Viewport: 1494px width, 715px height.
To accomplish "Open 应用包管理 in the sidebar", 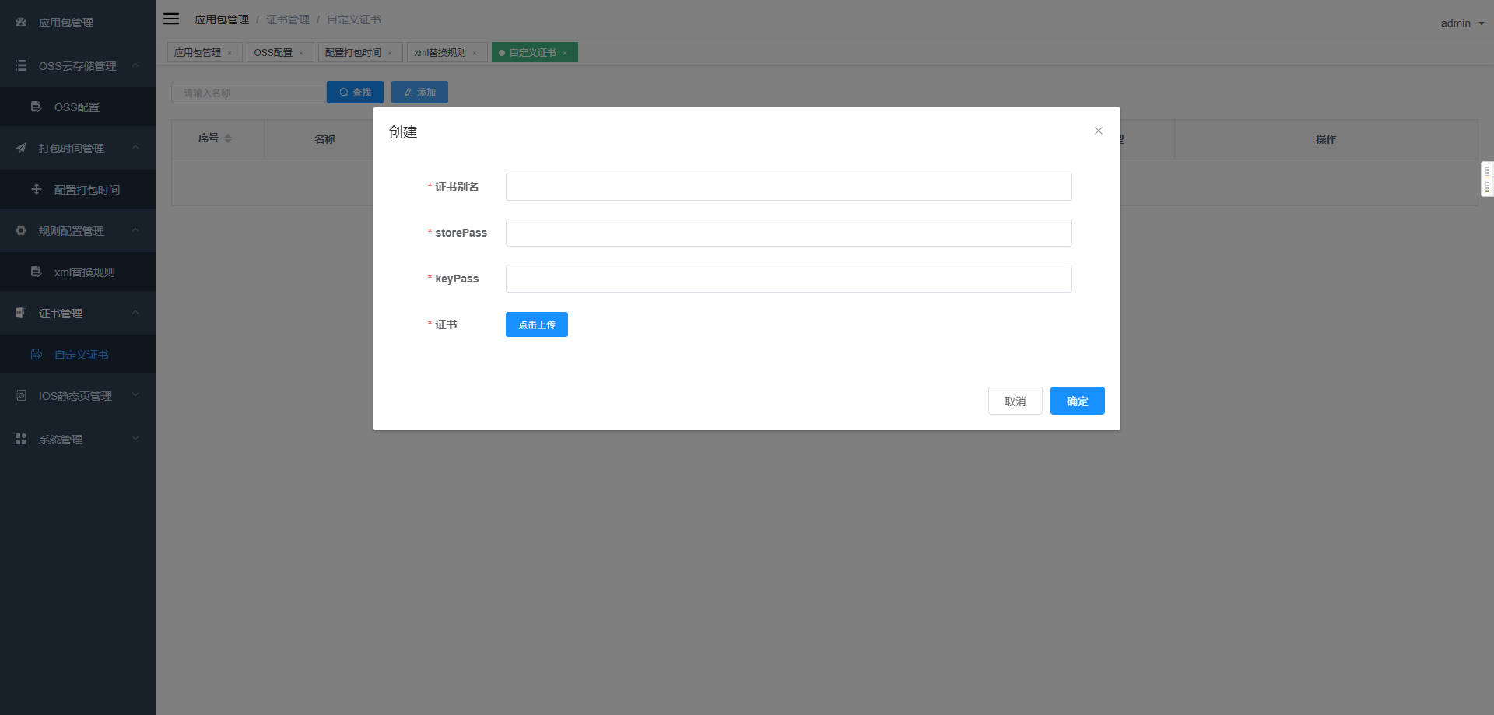I will coord(66,23).
